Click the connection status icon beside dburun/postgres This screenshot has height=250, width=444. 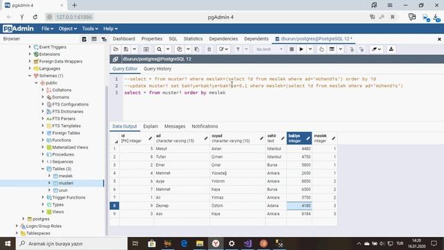[115, 59]
